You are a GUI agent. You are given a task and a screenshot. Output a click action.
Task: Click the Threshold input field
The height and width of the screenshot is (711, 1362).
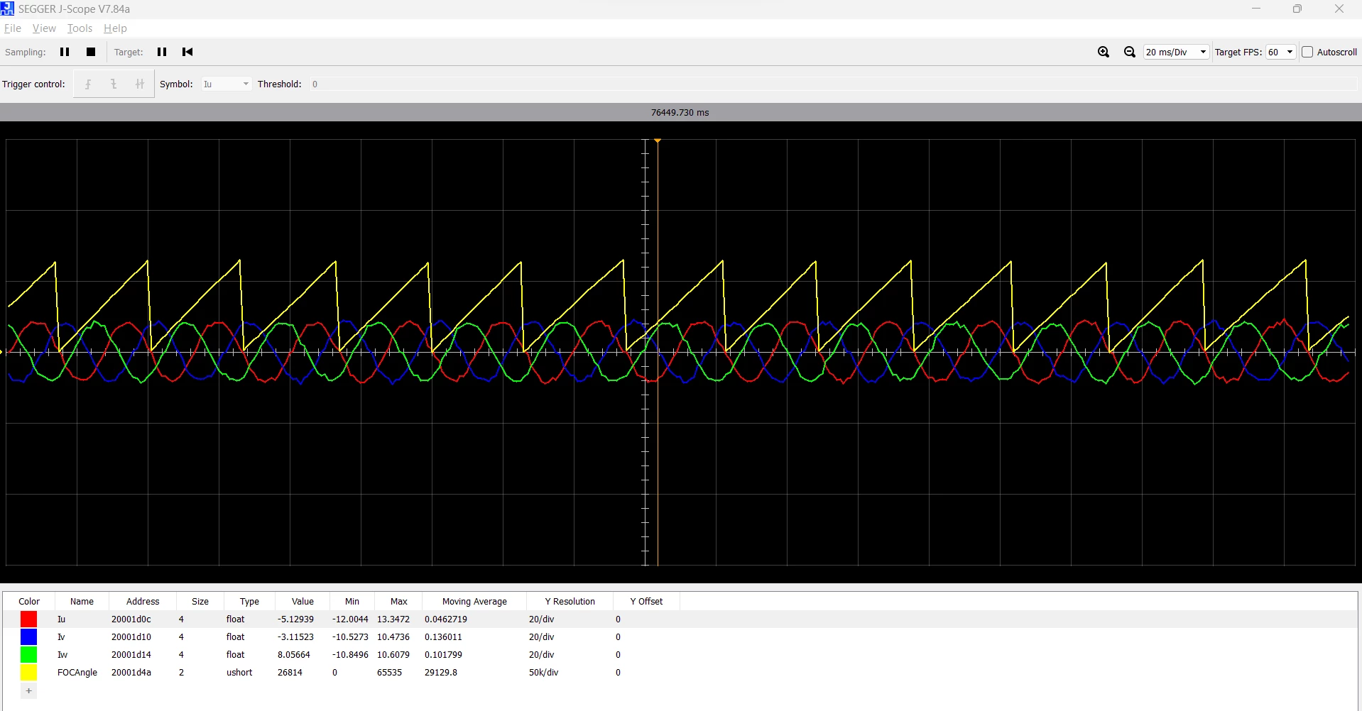point(833,84)
